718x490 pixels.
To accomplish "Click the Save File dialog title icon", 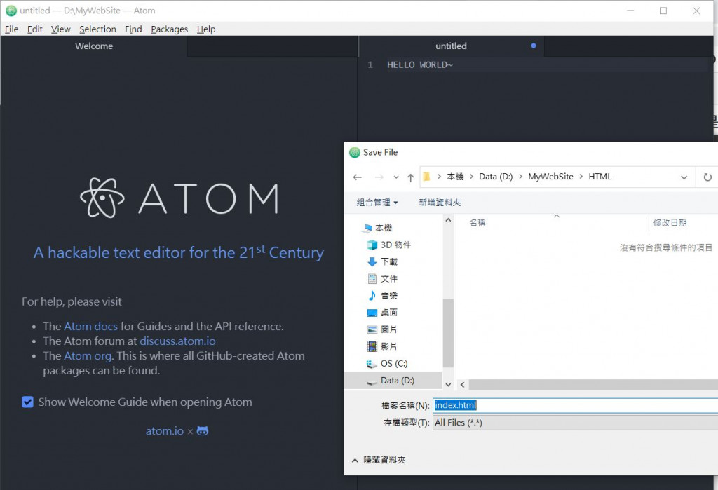I will tap(355, 153).
